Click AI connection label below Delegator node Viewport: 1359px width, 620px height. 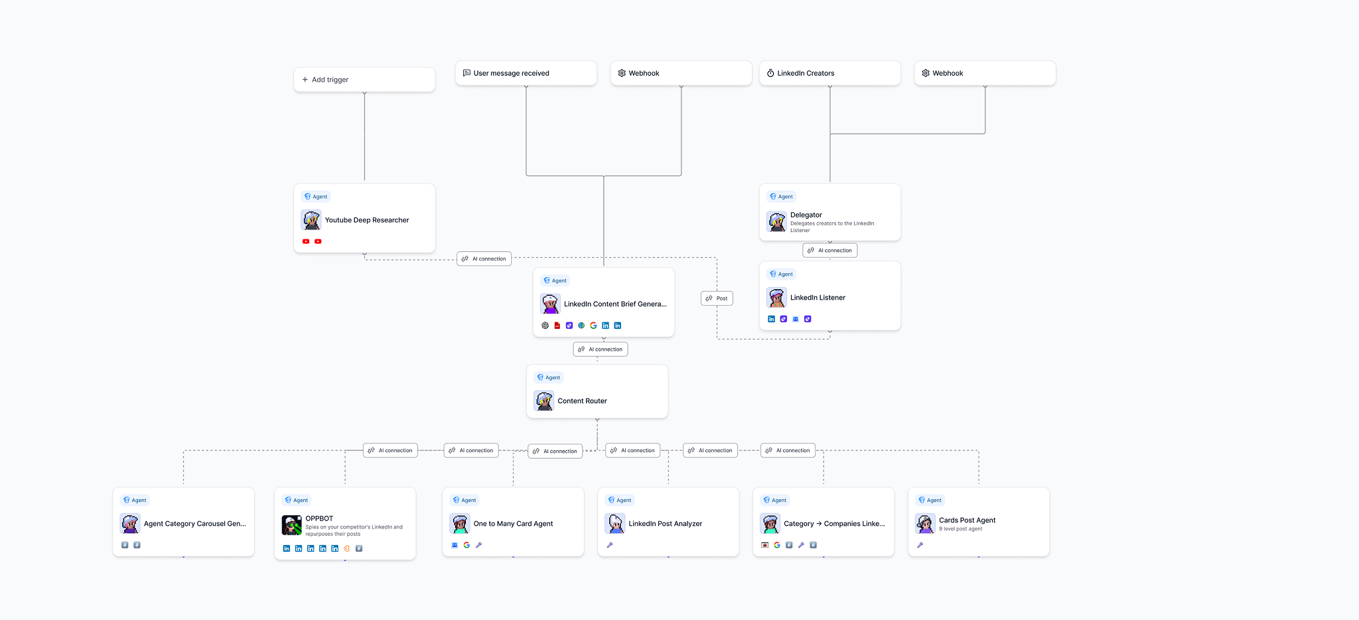pyautogui.click(x=829, y=251)
